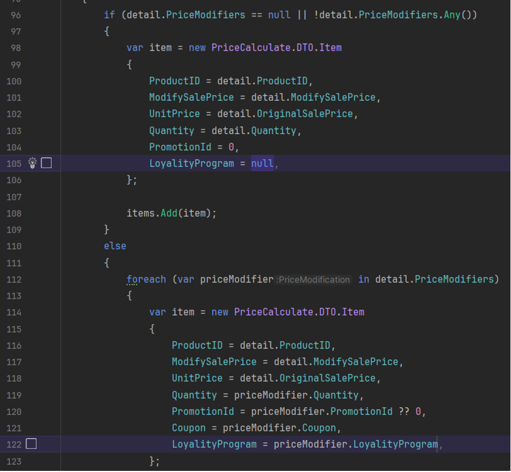Toggle the square gutter marker on line 122
This screenshot has width=511, height=472.
(32, 444)
